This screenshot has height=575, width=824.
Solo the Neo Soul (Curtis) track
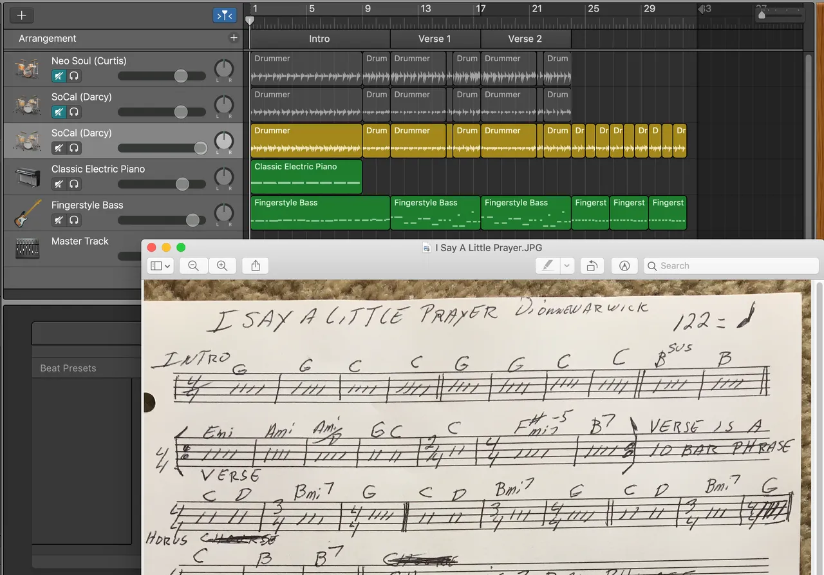click(x=74, y=76)
